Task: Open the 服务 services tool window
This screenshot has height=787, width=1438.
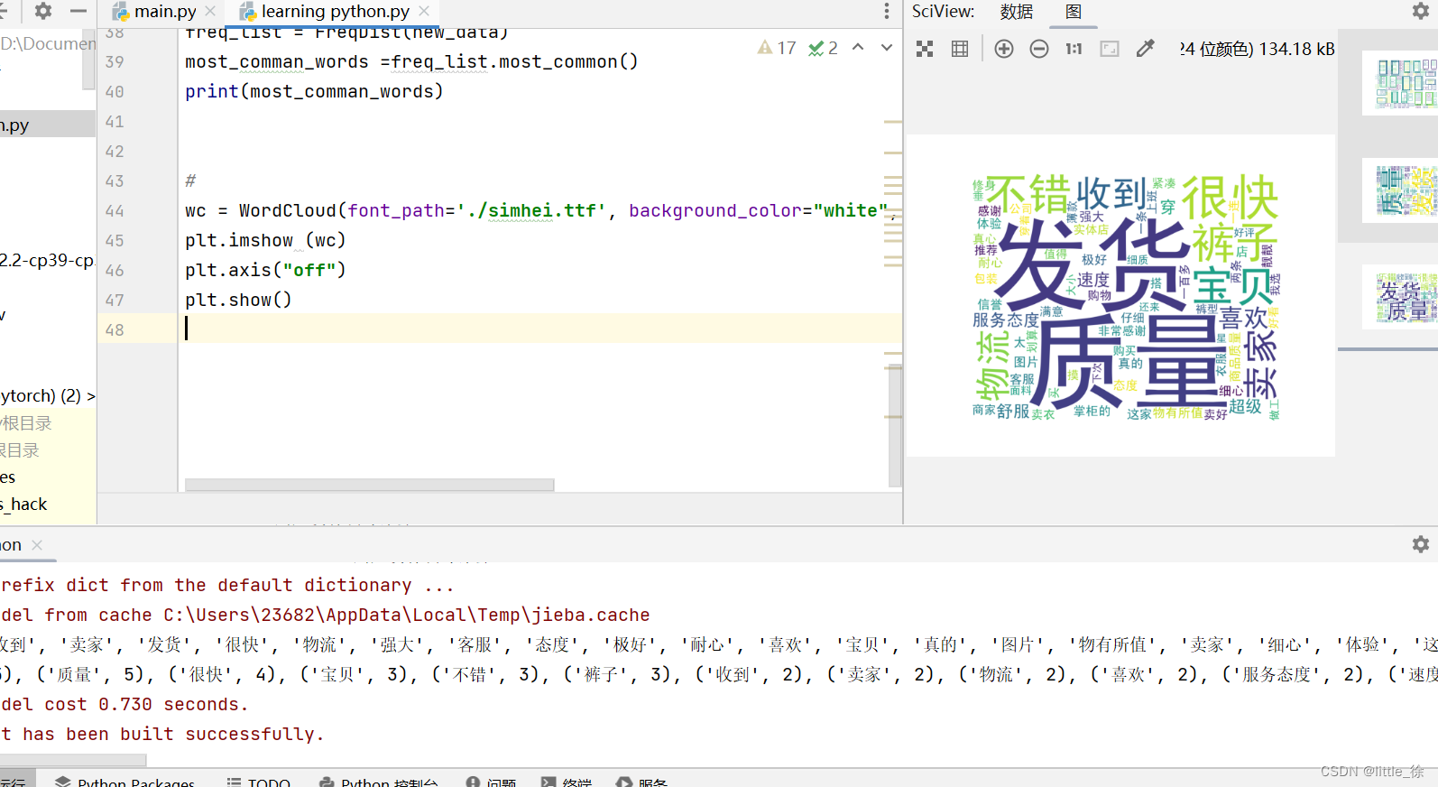Action: click(642, 782)
